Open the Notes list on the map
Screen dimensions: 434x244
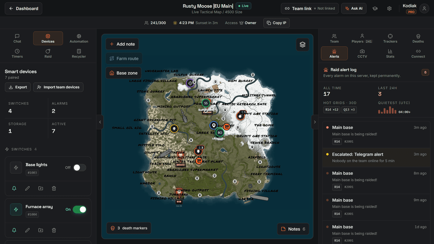293,229
